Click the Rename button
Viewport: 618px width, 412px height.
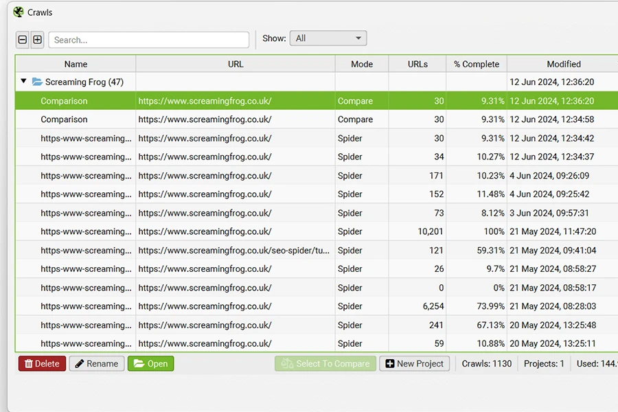[x=97, y=363]
